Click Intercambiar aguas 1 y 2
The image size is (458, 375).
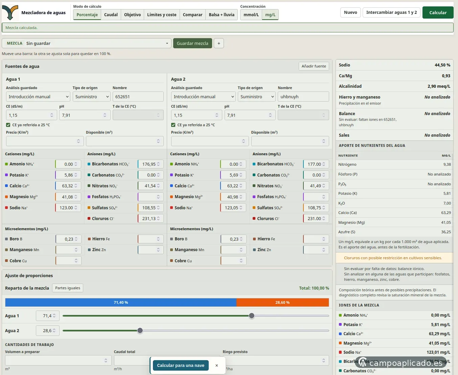pos(391,12)
